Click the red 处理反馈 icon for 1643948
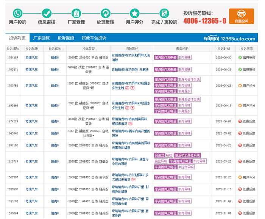 (x=240, y=133)
